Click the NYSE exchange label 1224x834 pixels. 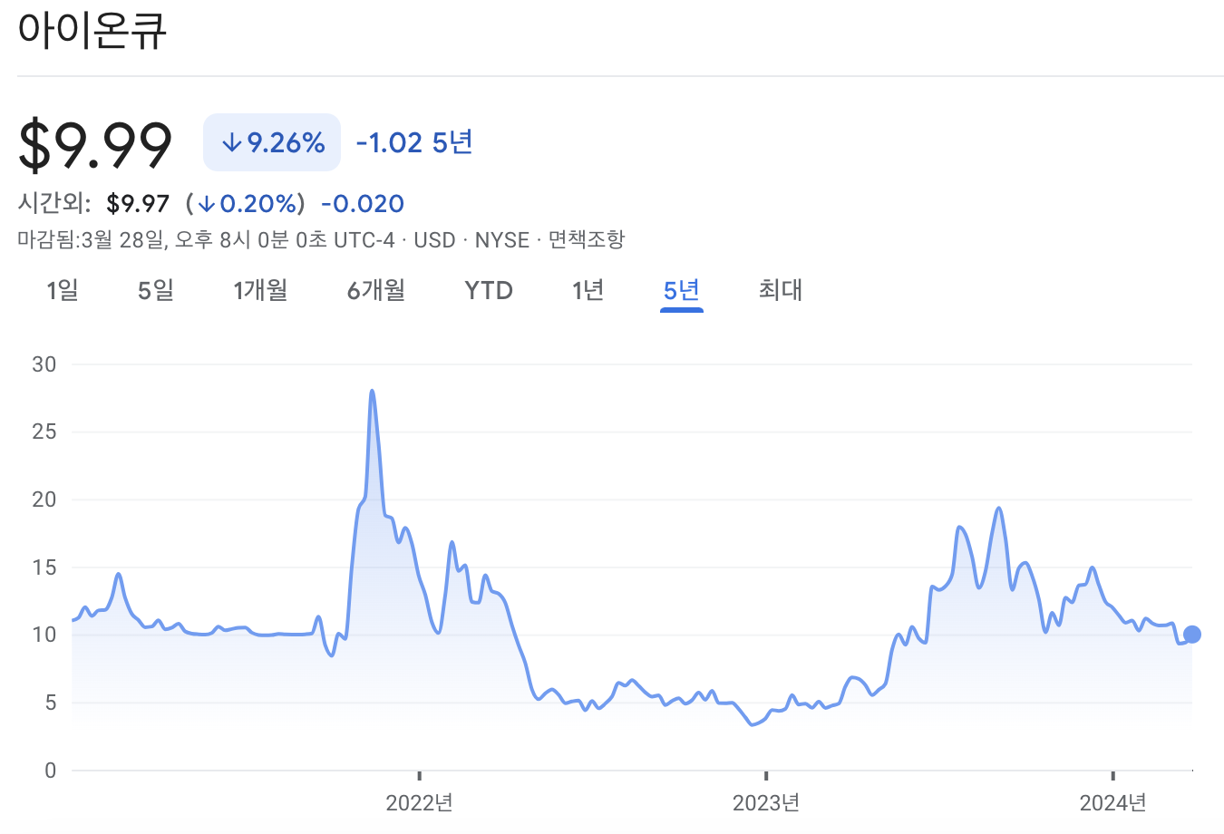pyautogui.click(x=504, y=240)
